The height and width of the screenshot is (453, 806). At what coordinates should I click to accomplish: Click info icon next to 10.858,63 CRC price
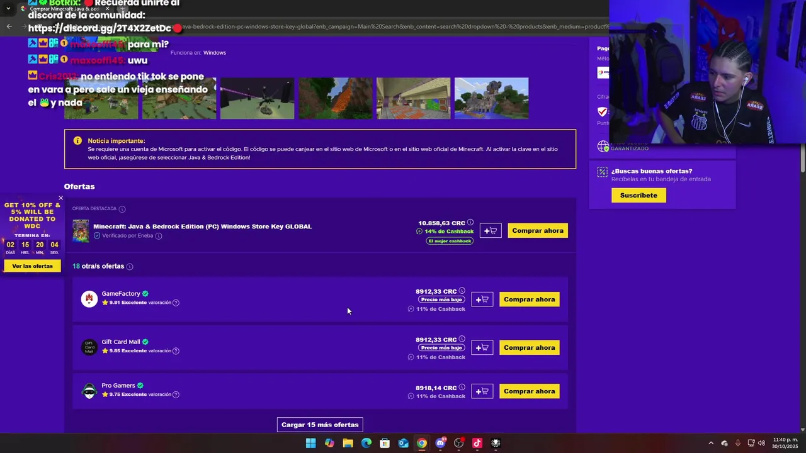[x=470, y=223]
